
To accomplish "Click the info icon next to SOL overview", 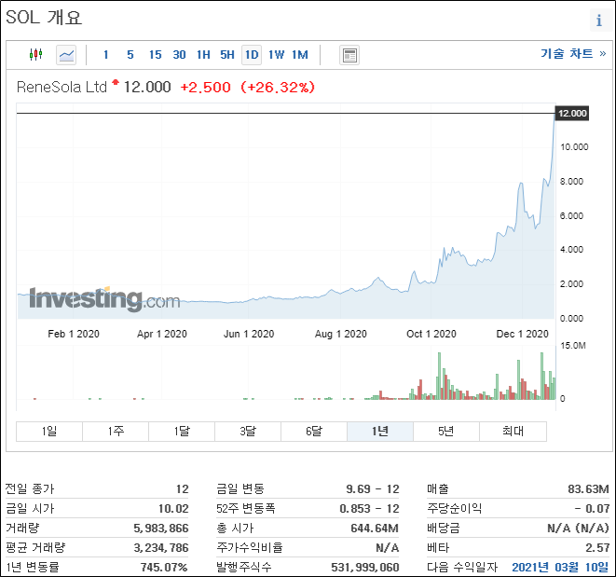I will 598,21.
